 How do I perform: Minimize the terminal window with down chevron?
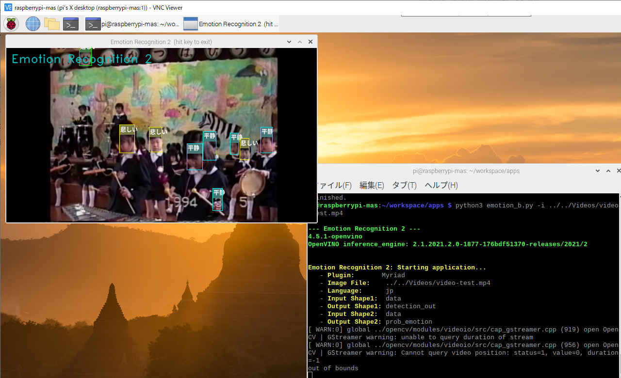(x=597, y=171)
